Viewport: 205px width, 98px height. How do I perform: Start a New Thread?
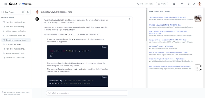[x=13, y=12]
